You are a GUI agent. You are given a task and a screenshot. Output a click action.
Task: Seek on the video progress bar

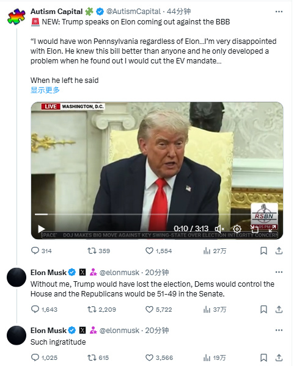pos(142,214)
